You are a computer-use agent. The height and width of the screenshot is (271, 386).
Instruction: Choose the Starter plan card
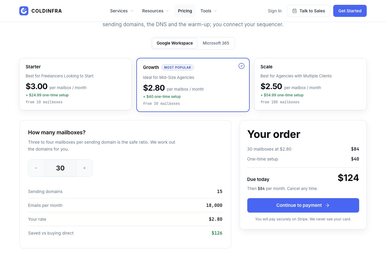(75, 84)
